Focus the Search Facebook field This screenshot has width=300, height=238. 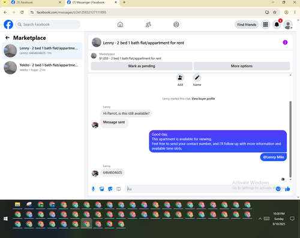point(48,25)
